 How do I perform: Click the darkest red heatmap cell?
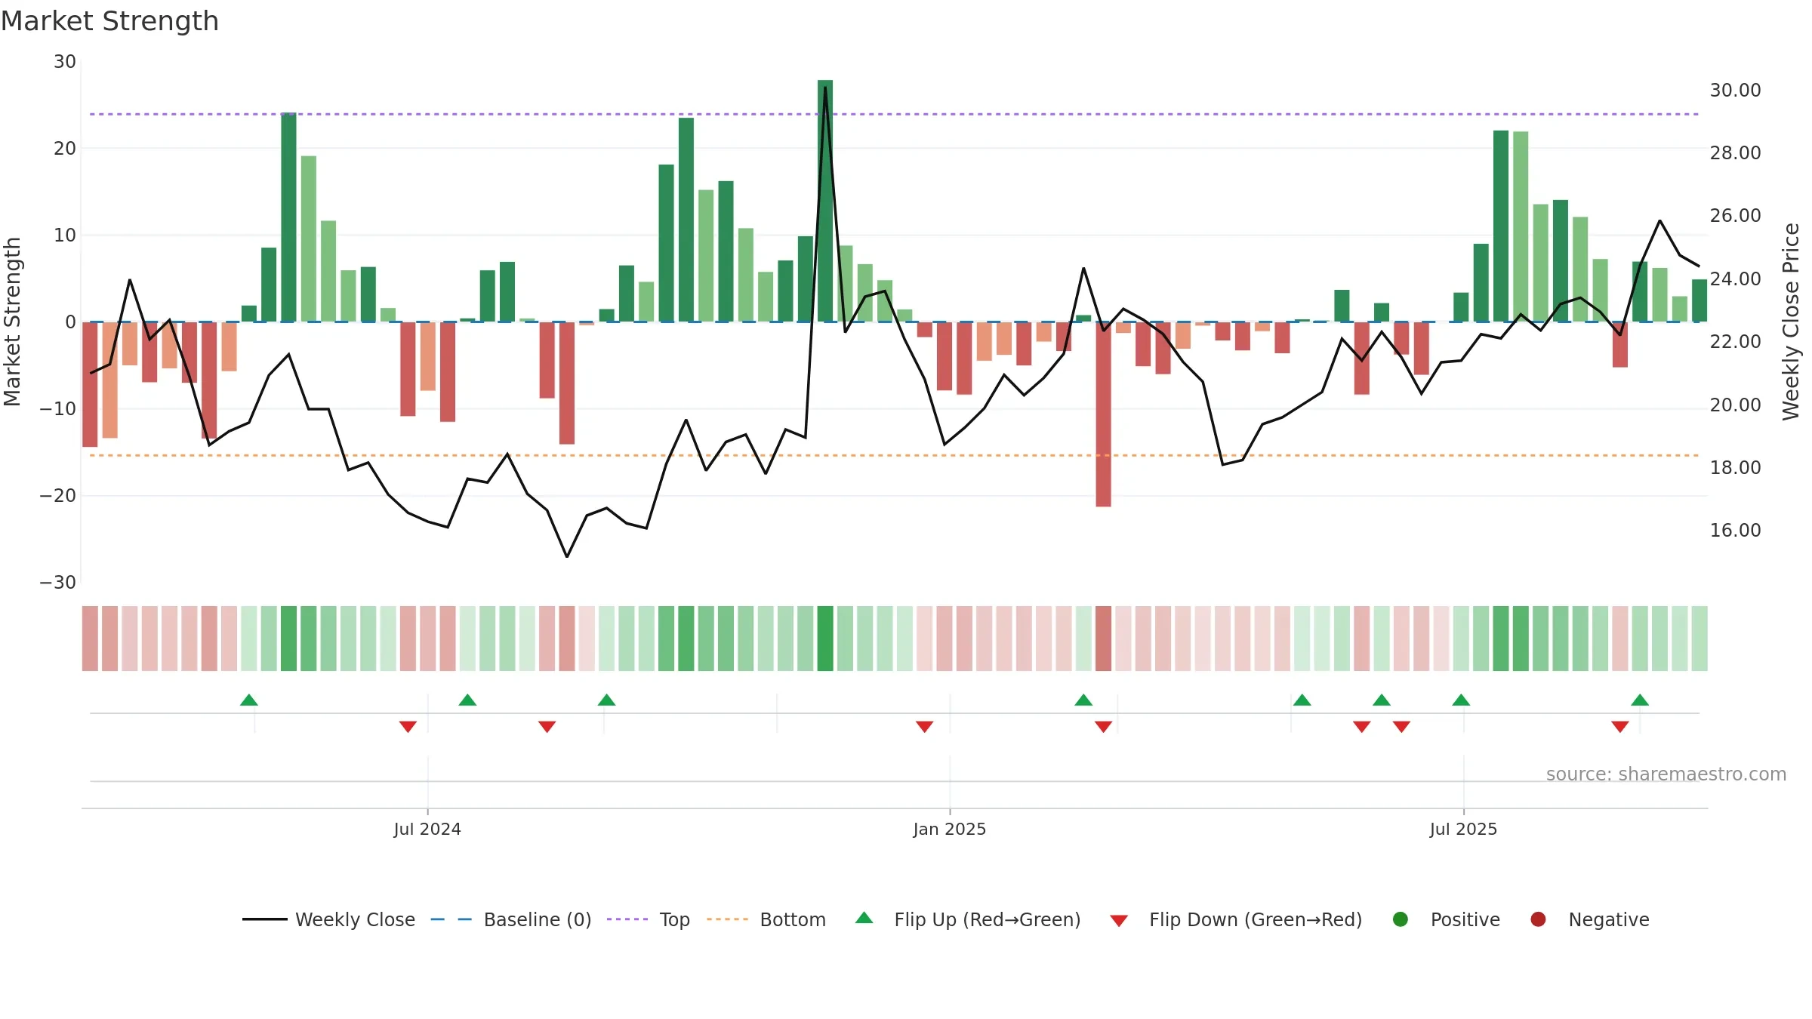1103,639
